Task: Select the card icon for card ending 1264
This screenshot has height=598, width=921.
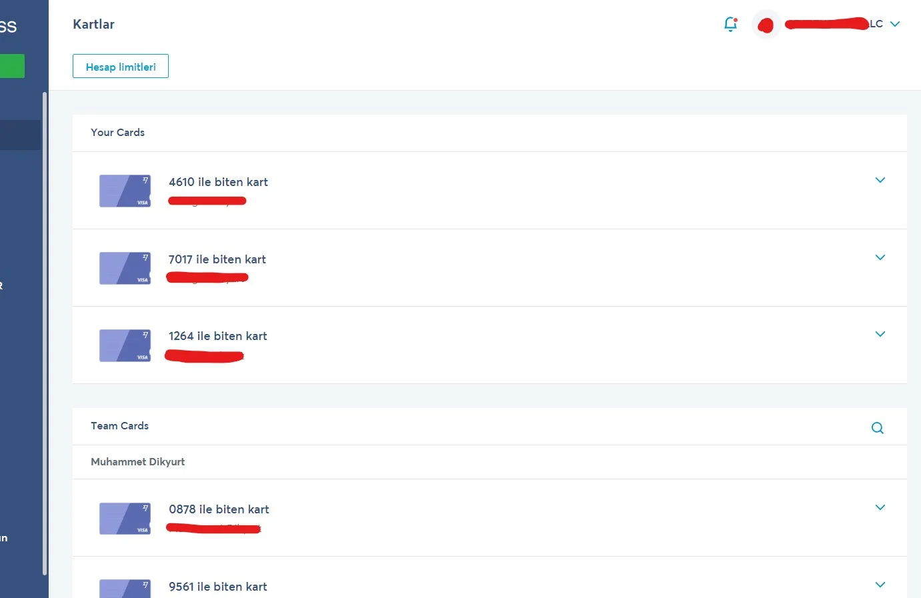Action: click(x=125, y=345)
